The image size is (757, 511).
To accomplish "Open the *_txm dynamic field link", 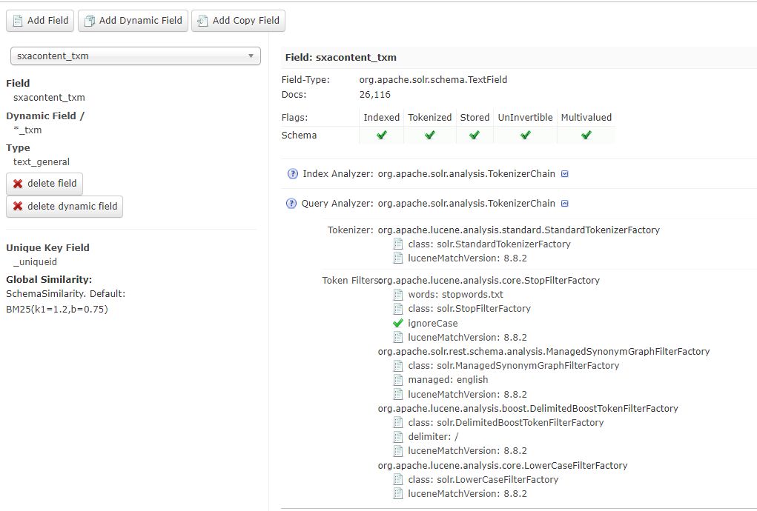I will [27, 130].
